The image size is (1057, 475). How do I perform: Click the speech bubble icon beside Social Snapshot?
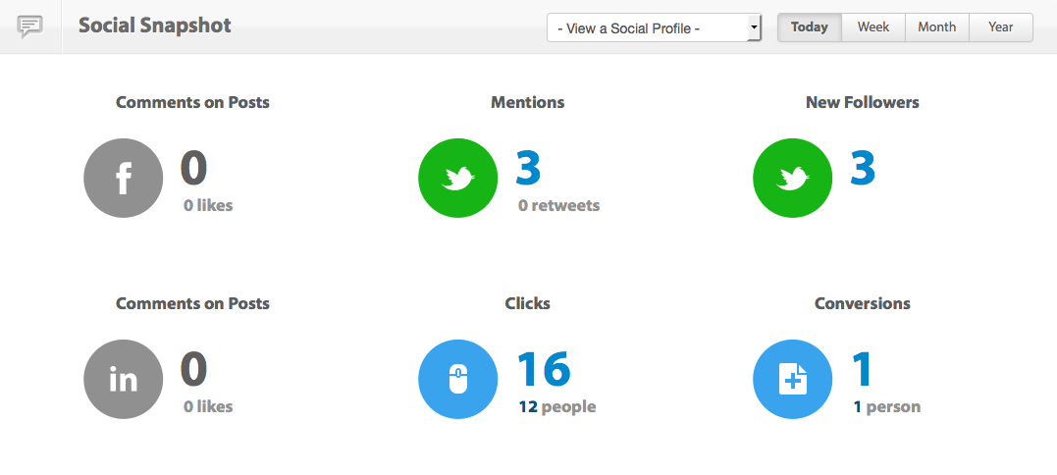pos(30,26)
